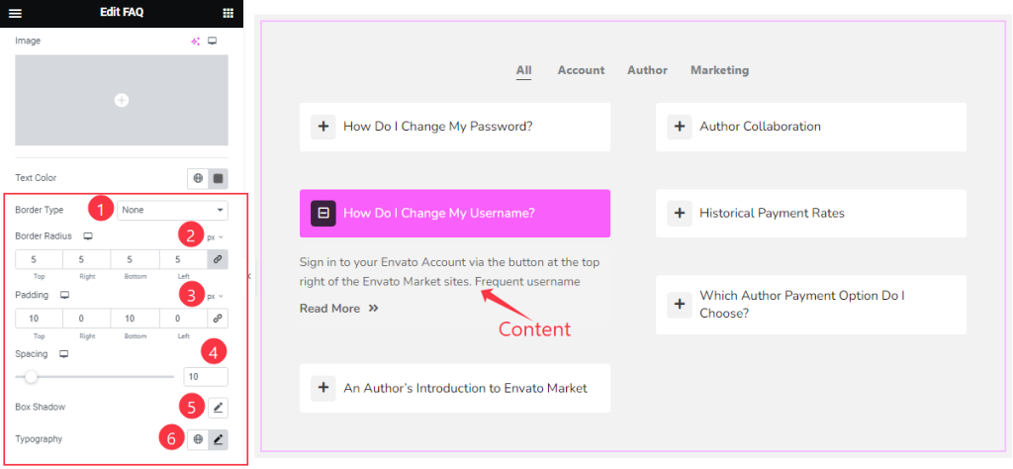1013x469 pixels.
Task: Open the hamburger menu in Edit FAQ header
Action: pyautogui.click(x=15, y=13)
